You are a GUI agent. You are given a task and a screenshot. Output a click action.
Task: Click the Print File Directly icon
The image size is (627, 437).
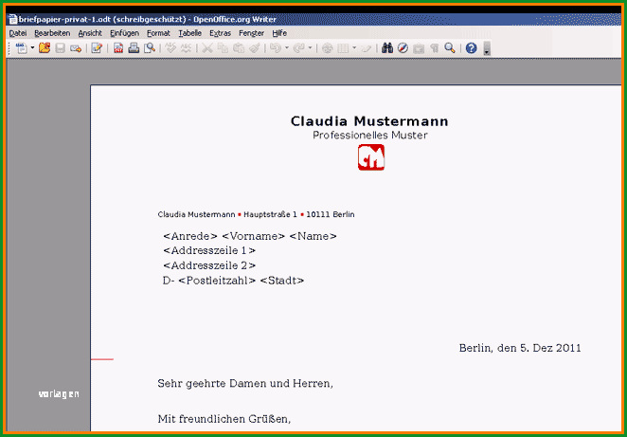tap(134, 48)
